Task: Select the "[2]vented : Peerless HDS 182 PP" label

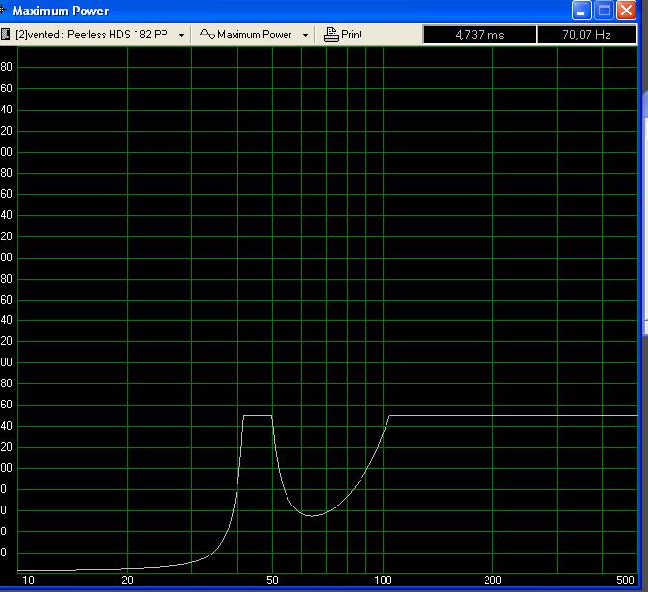Action: click(x=93, y=35)
